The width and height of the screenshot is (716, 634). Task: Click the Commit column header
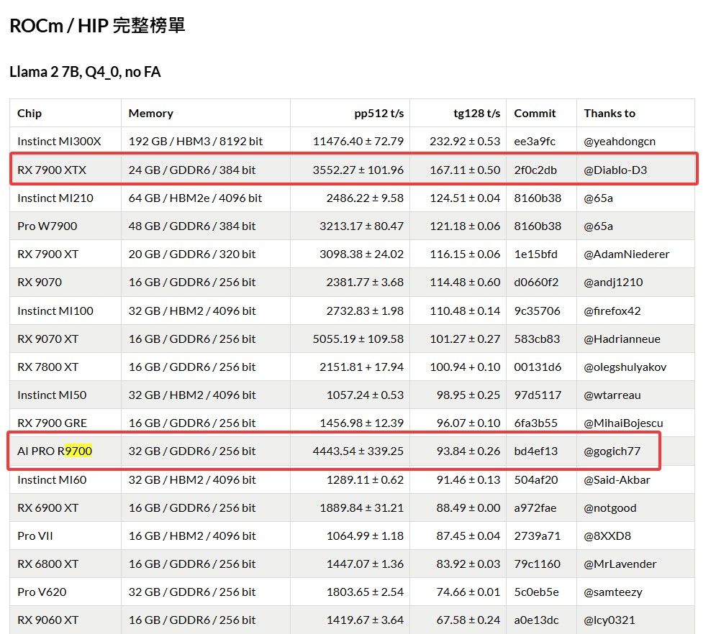pyautogui.click(x=535, y=113)
